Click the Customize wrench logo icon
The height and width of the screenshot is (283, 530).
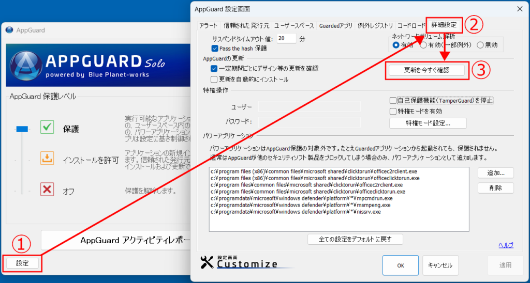207,262
